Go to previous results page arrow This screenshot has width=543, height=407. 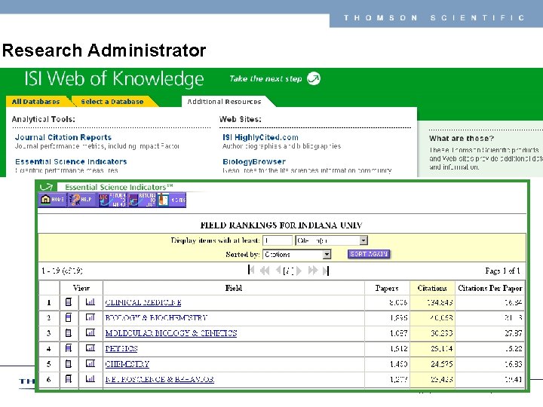click(x=278, y=271)
